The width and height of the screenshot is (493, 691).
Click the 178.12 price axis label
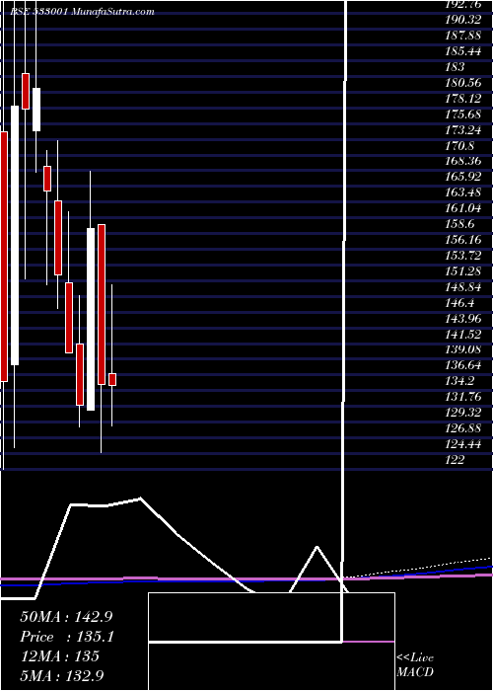click(463, 99)
